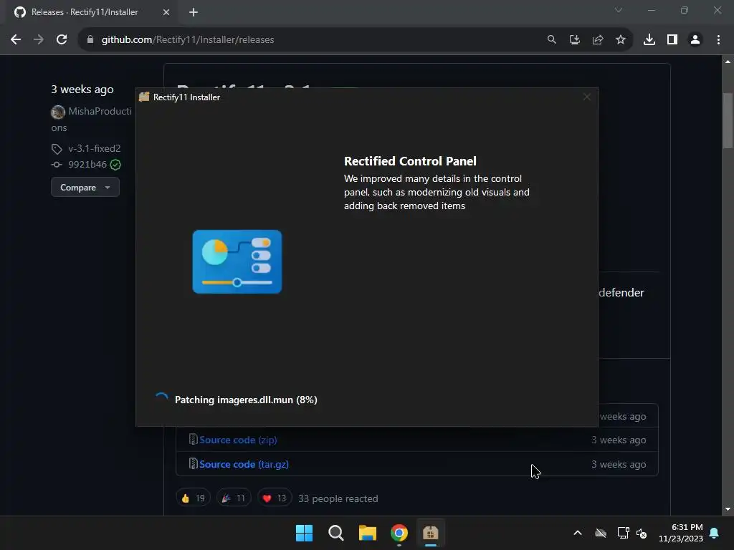Open the Chrome profile icon
This screenshot has width=734, height=550.
click(695, 40)
